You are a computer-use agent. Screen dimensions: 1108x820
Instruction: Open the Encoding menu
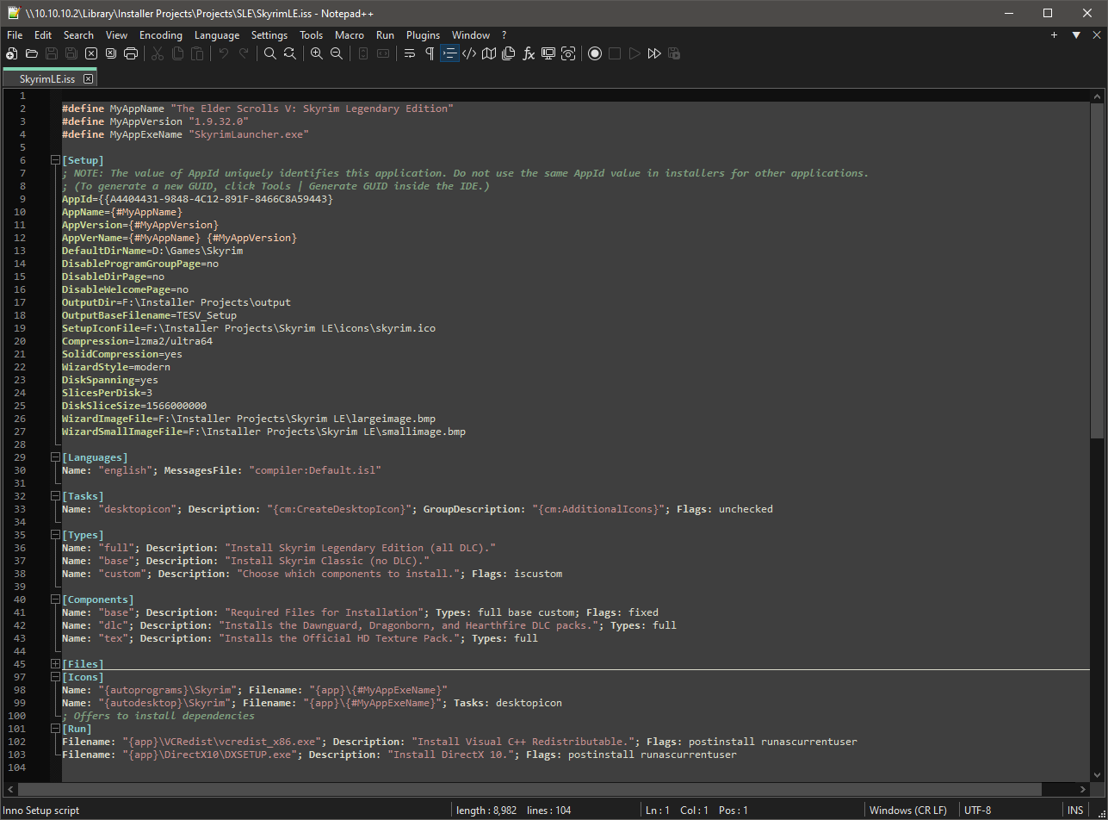(161, 35)
